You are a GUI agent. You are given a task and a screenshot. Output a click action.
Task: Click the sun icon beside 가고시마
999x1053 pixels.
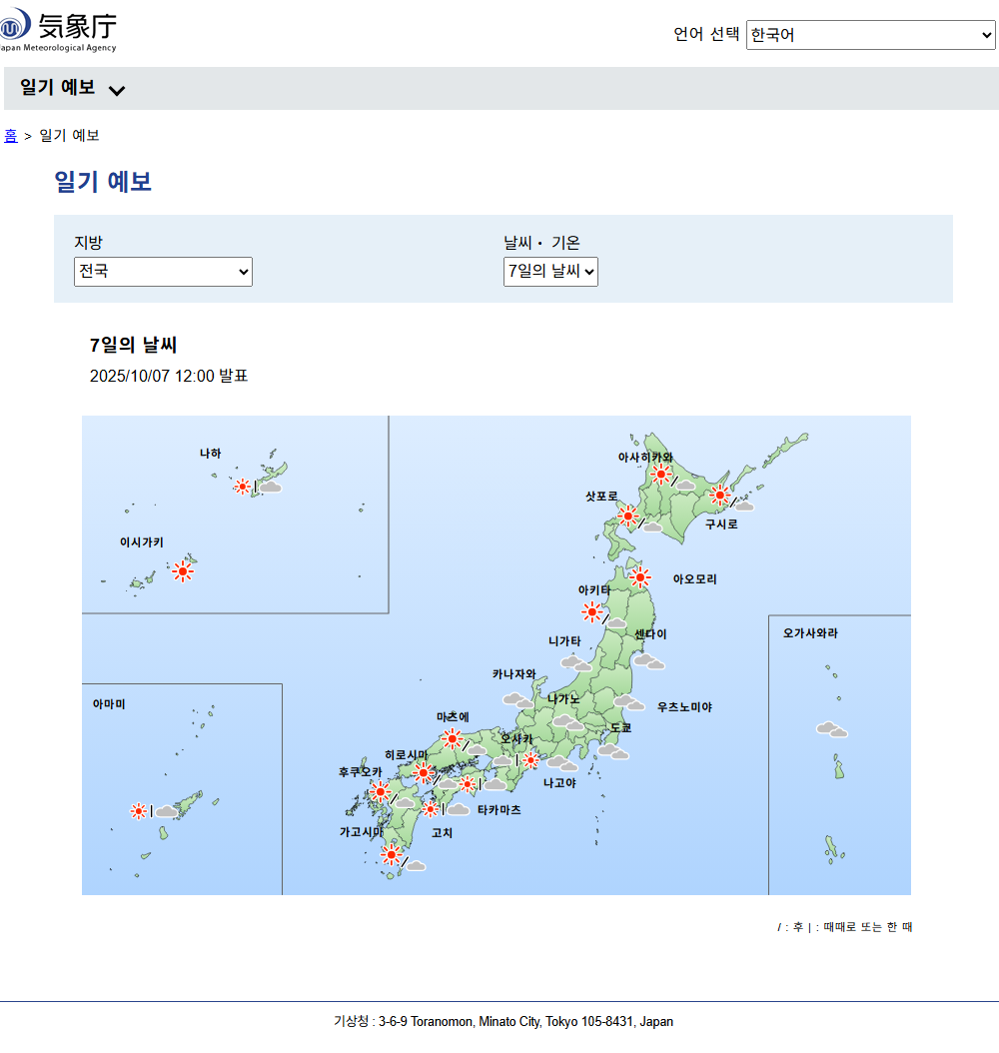pos(391,856)
